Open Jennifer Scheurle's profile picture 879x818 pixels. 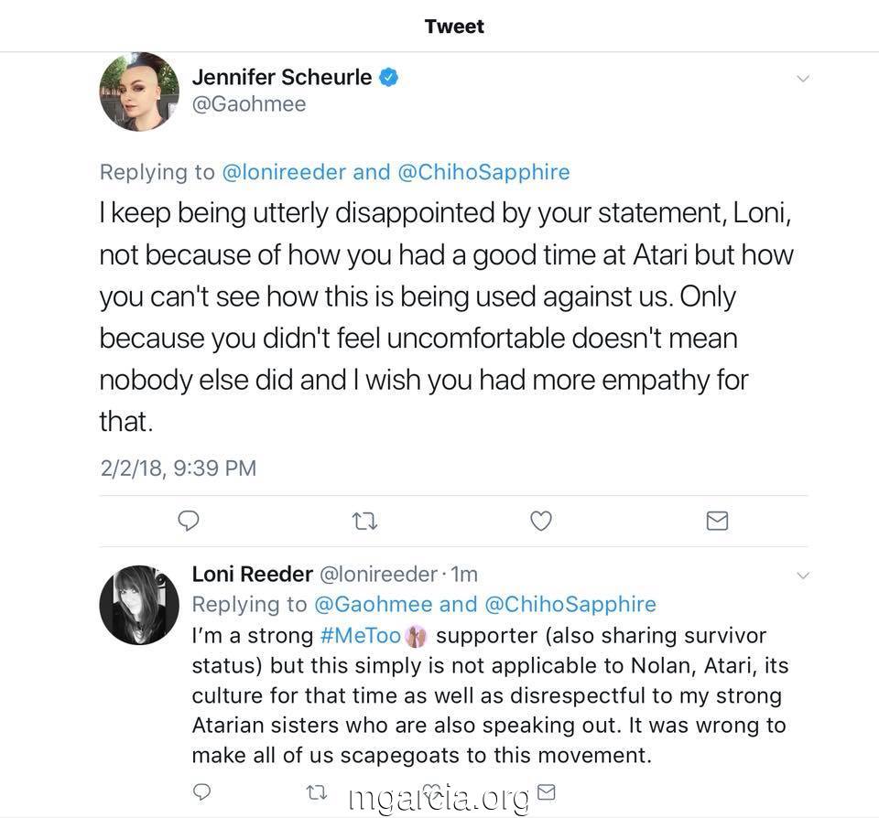coord(139,91)
